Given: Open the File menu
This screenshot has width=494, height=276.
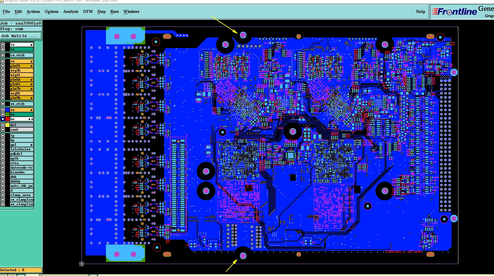Looking at the screenshot, I should [6, 12].
